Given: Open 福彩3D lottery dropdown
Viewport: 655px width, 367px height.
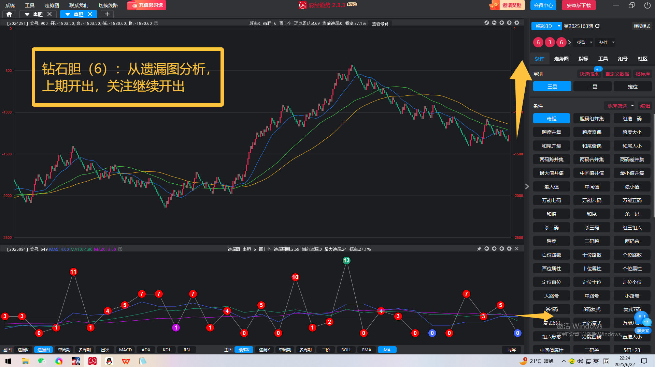Looking at the screenshot, I should click(546, 26).
